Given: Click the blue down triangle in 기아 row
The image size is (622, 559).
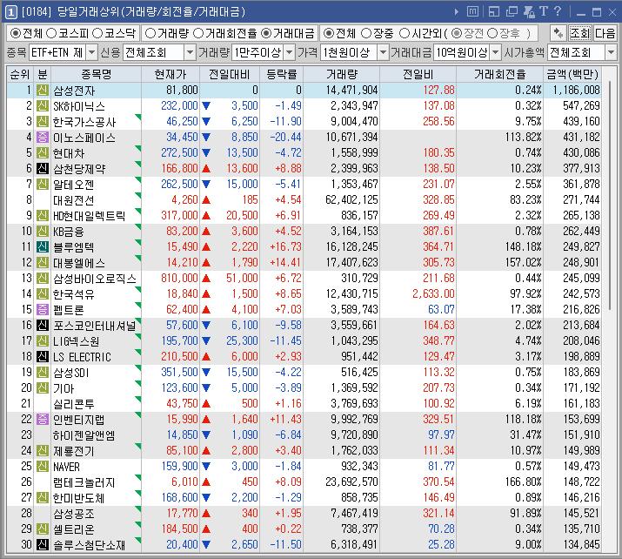Looking at the screenshot, I should pos(206,387).
